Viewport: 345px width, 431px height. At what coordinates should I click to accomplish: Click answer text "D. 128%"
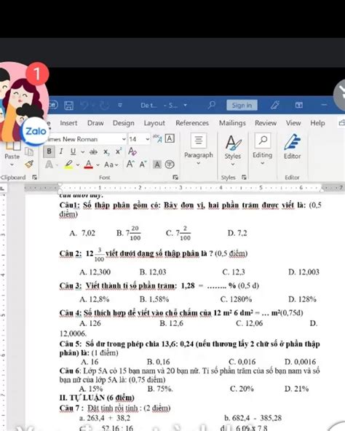coord(302,299)
